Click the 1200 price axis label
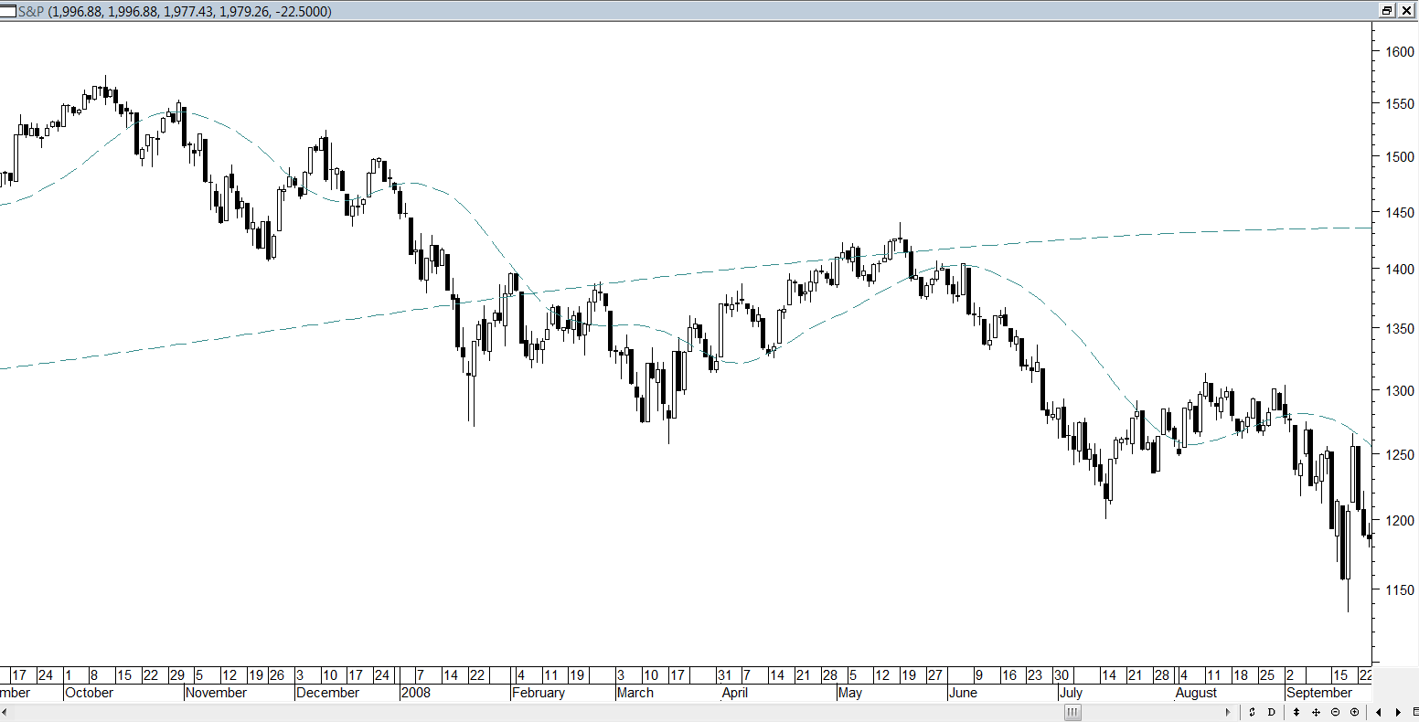Screen dimensions: 1419x722 (x=1400, y=521)
